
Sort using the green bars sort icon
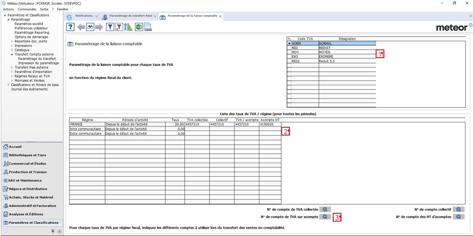pyautogui.click(x=129, y=27)
